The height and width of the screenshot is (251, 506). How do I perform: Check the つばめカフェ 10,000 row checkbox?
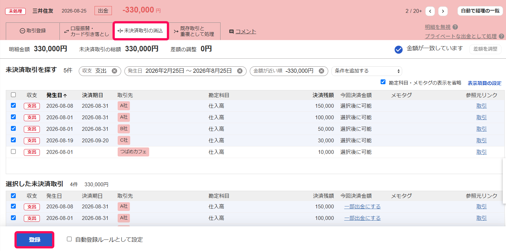13,151
